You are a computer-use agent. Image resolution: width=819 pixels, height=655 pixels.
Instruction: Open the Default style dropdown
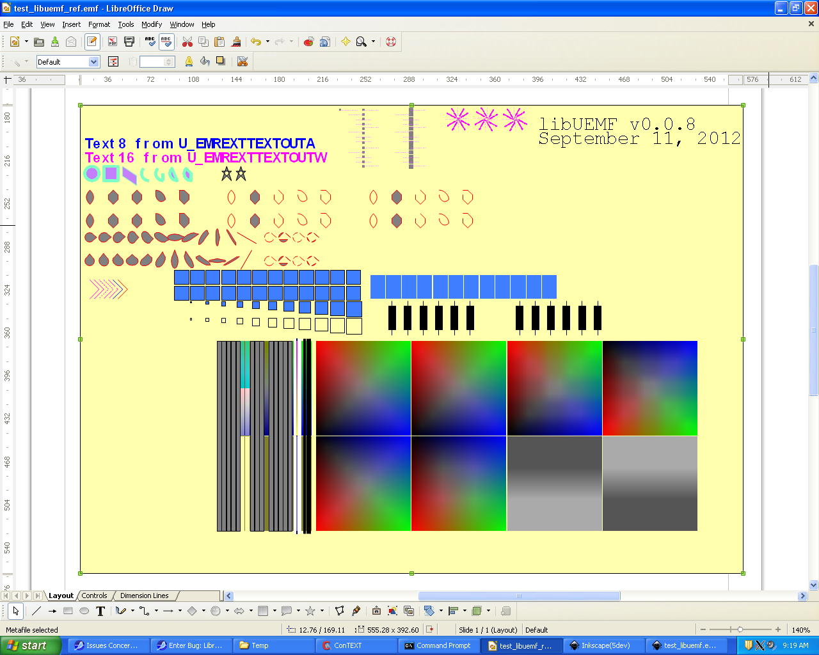coord(94,62)
